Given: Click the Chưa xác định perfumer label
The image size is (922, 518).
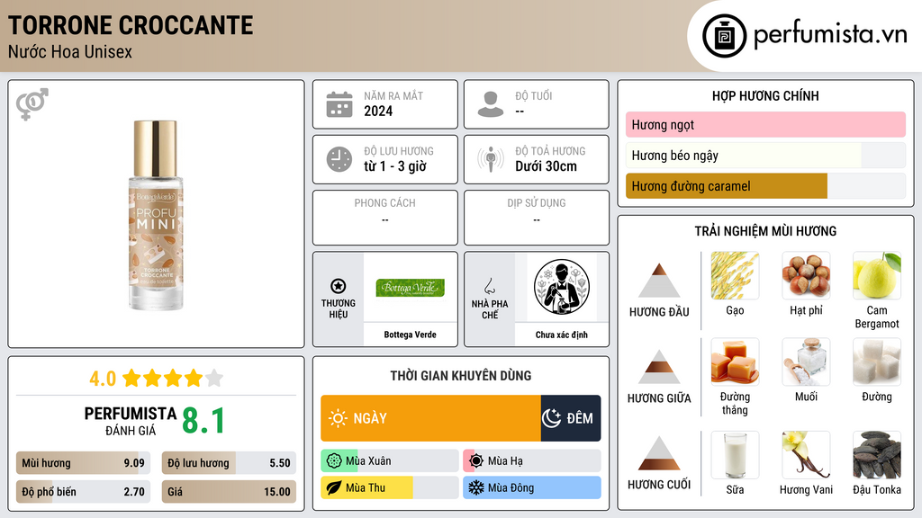Looking at the screenshot, I should point(562,335).
